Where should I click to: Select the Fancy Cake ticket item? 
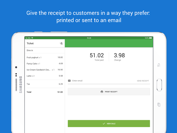coord(45,63)
